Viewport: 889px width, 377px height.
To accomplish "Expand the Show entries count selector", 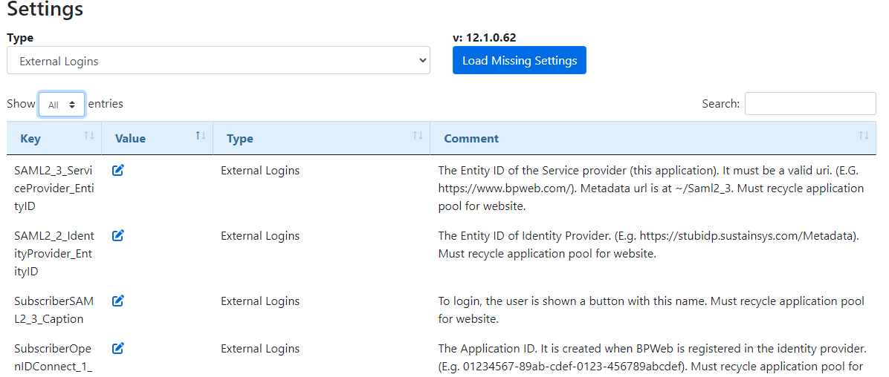I will pos(62,105).
